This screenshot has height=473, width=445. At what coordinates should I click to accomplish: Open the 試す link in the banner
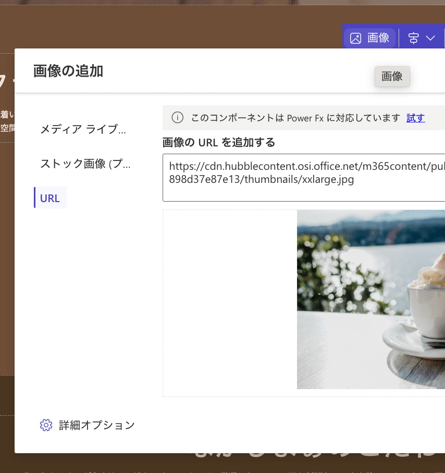point(415,118)
